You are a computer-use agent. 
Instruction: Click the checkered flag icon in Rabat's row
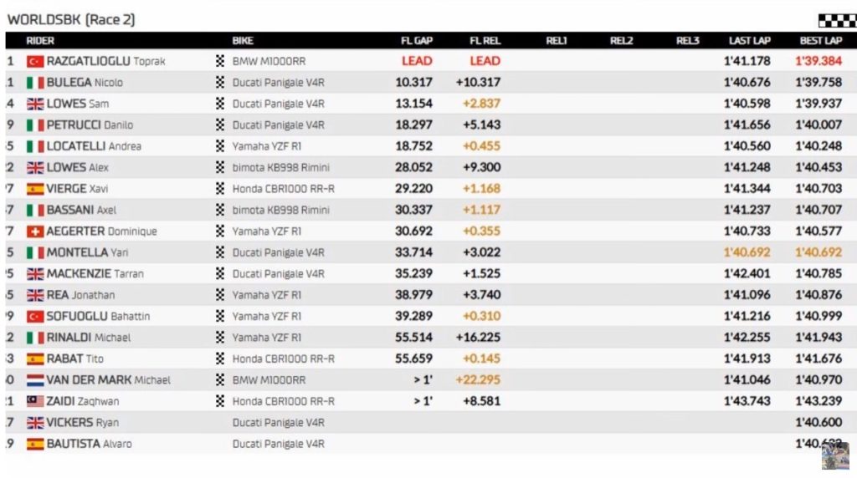point(220,358)
